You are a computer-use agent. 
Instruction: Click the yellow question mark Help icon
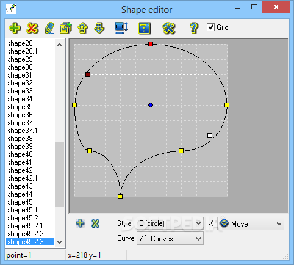tap(193, 28)
